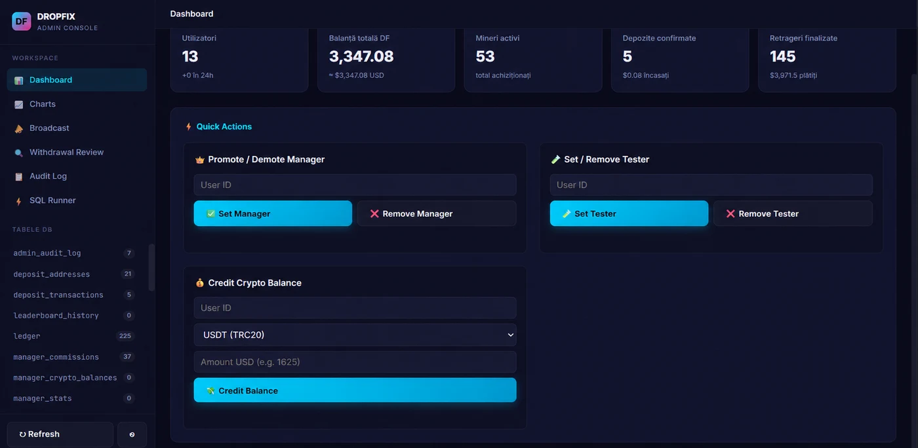Focus the User ID field under Promote / Demote Manager
The image size is (918, 448).
tap(355, 185)
